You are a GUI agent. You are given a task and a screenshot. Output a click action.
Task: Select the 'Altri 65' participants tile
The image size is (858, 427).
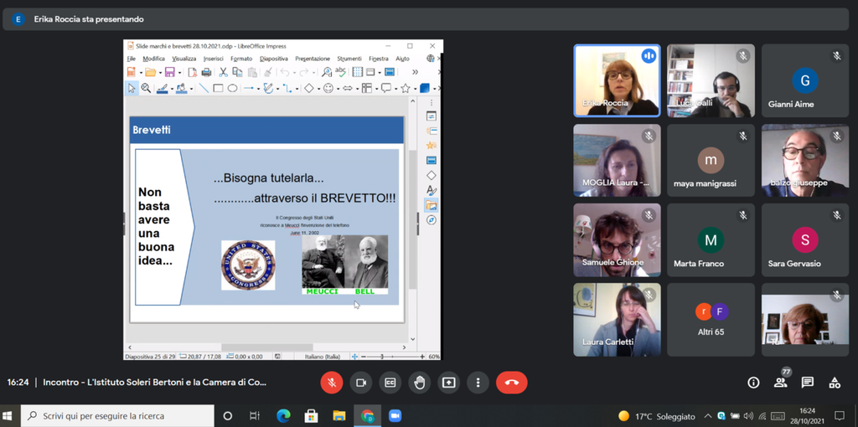pyautogui.click(x=711, y=320)
